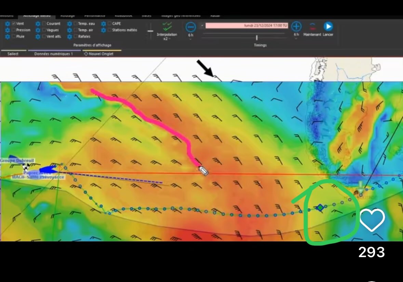Switch to the Sailect tab
The width and height of the screenshot is (403, 282).
13,54
